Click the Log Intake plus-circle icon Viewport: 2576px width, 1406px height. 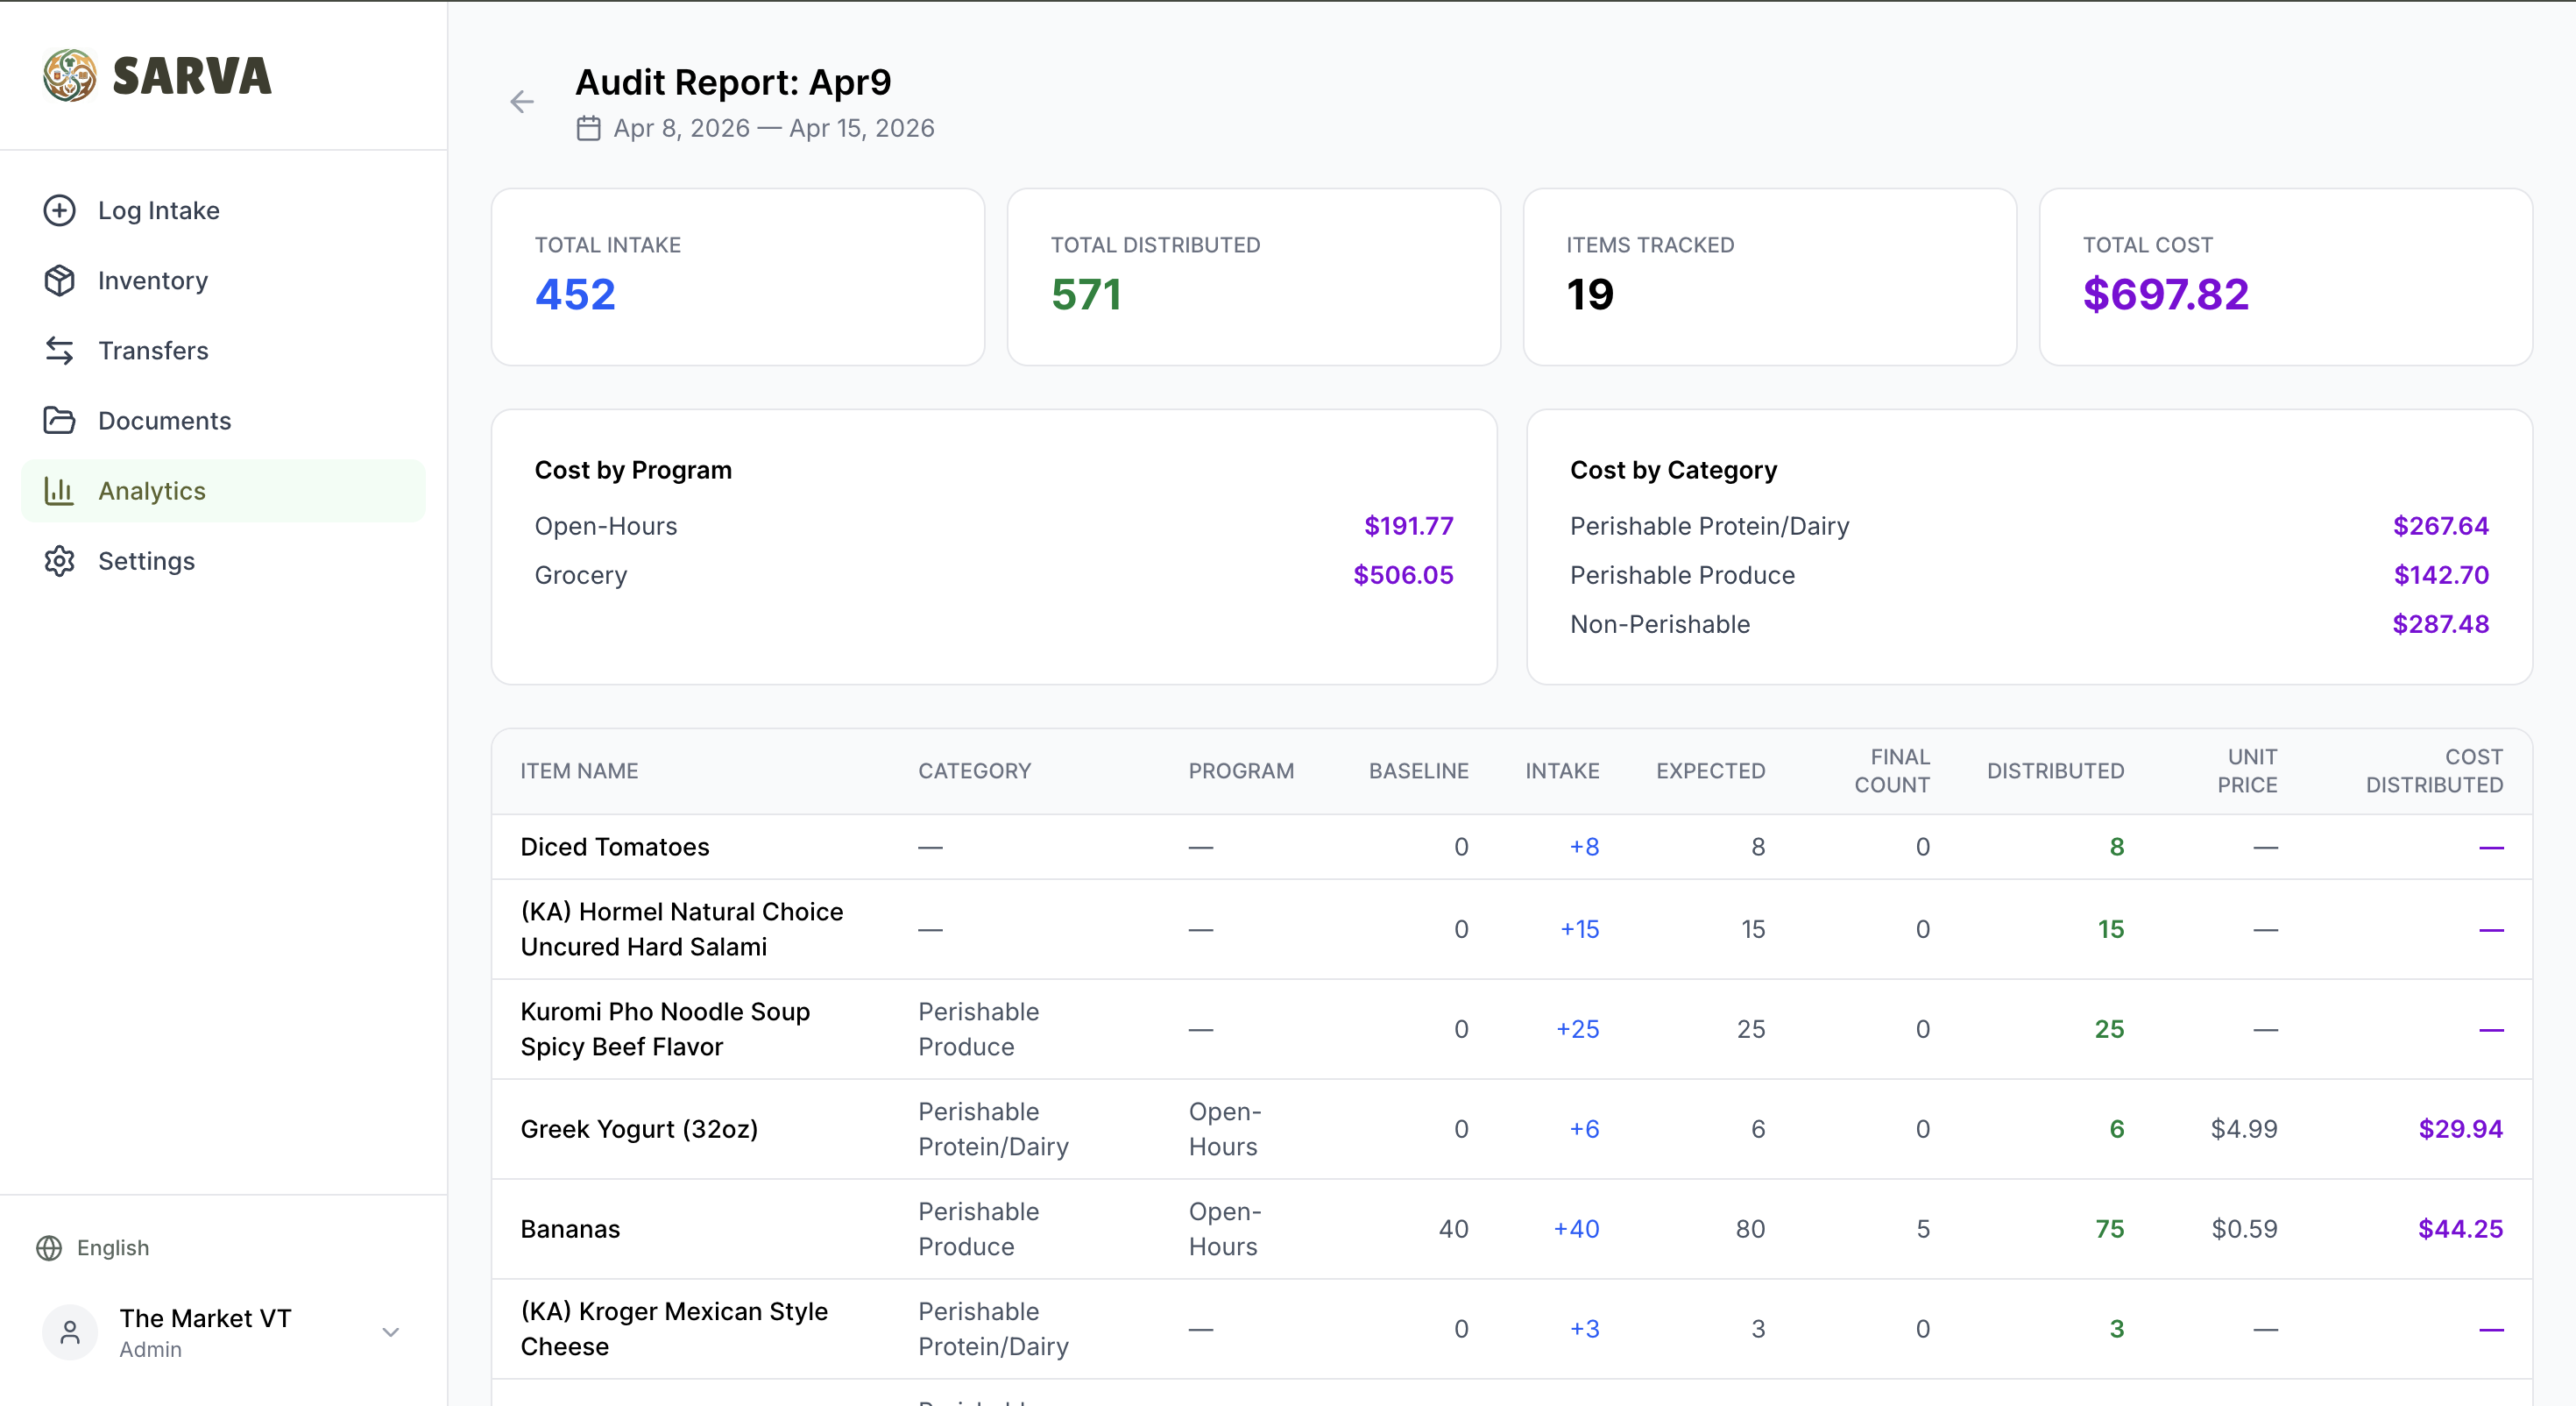click(x=59, y=210)
